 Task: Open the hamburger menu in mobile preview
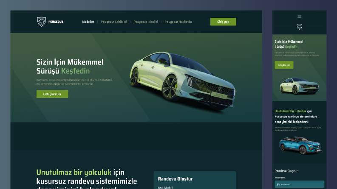[299, 17]
